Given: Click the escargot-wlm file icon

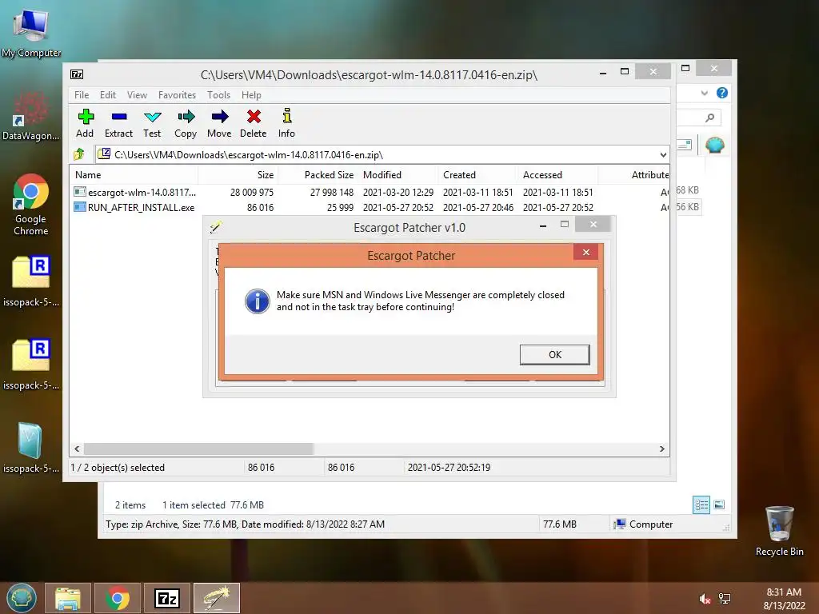Looking at the screenshot, I should point(80,192).
